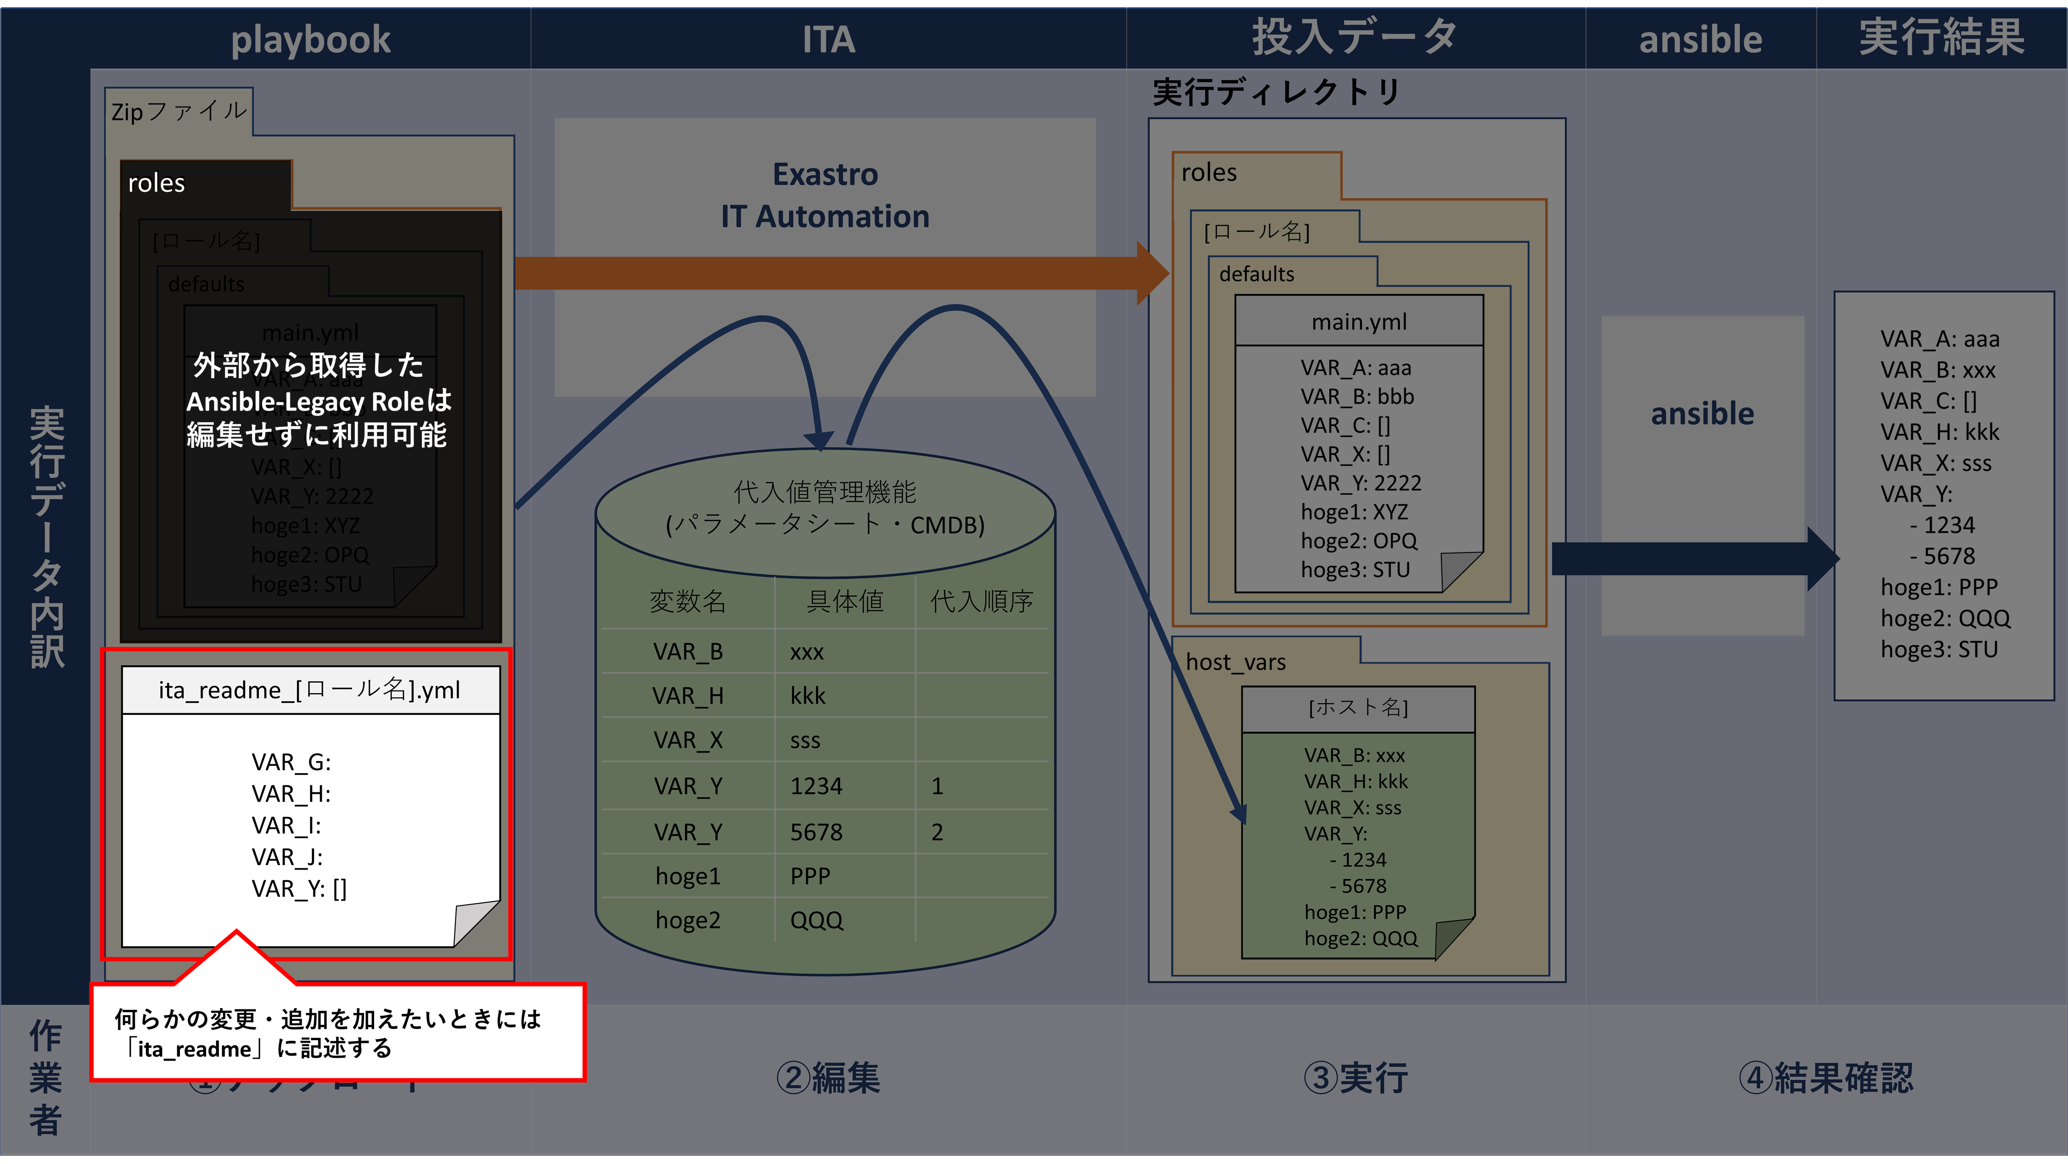The height and width of the screenshot is (1164, 2068).
Task: Click the "VAR_X" cell in the table
Action: (x=688, y=739)
